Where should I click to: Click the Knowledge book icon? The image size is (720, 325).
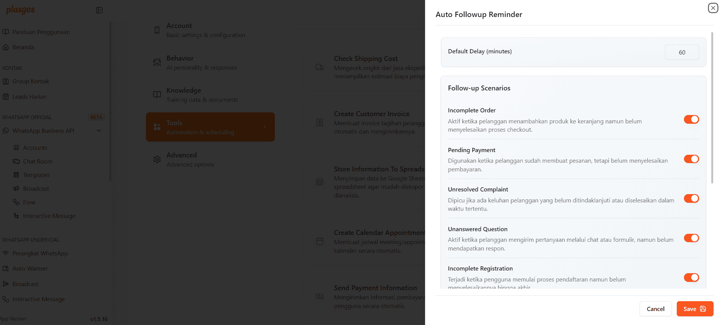pyautogui.click(x=157, y=95)
